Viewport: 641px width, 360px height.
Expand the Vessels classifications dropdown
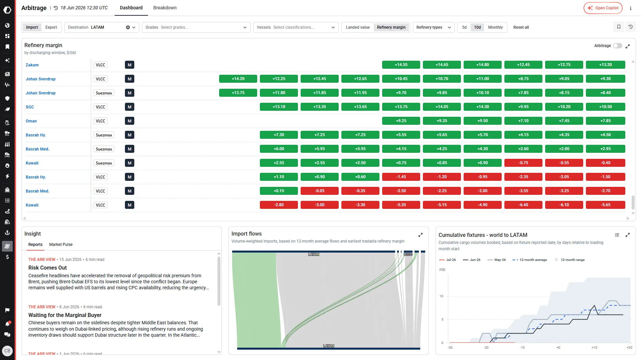pyautogui.click(x=296, y=27)
